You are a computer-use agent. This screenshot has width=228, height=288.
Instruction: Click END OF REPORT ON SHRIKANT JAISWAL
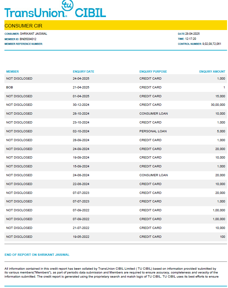tap(37, 255)
